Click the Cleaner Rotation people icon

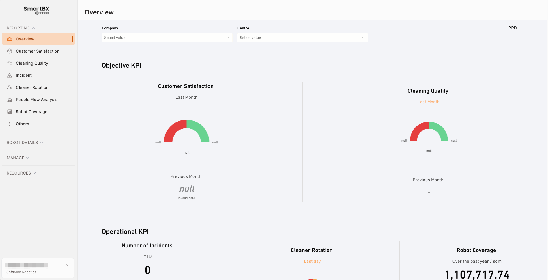[10, 87]
